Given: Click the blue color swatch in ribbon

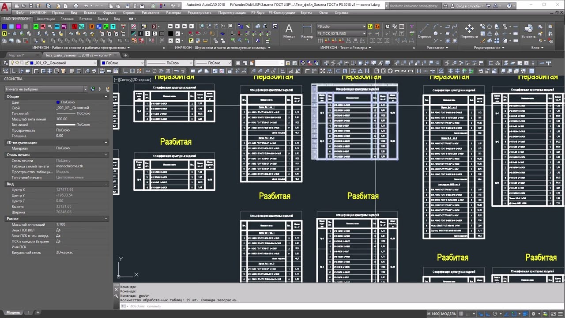Looking at the screenshot, I should click(x=4, y=26).
